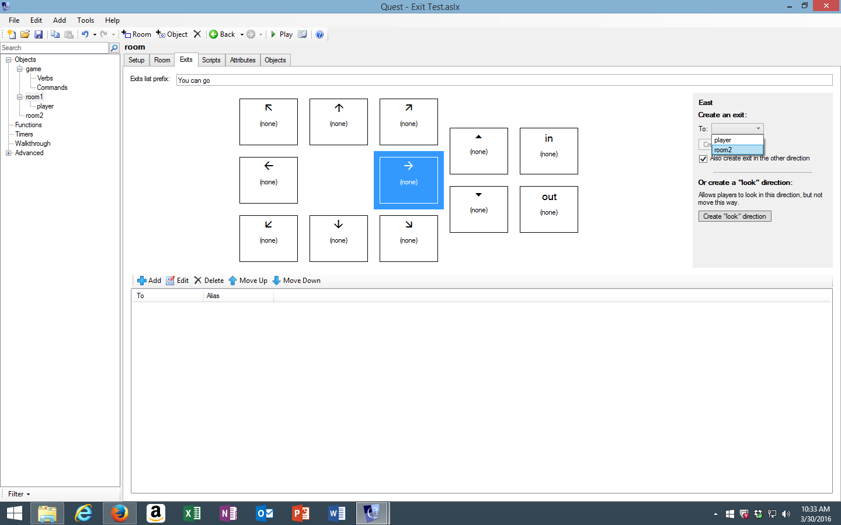The height and width of the screenshot is (525, 841).
Task: Undo the last action
Action: pos(85,34)
